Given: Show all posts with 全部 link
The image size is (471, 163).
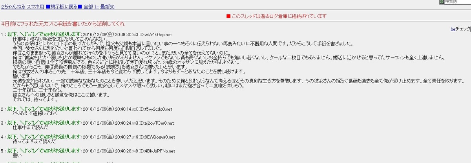Looking at the screenshot, I should 88,7.
